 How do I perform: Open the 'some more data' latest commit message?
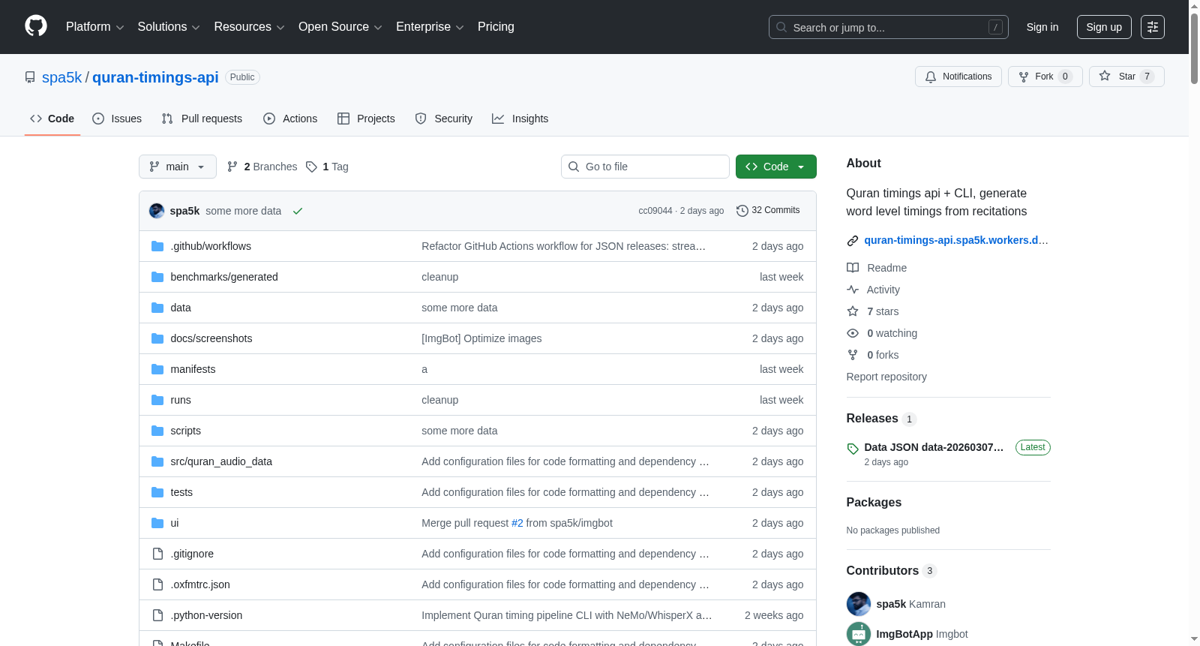pyautogui.click(x=244, y=211)
